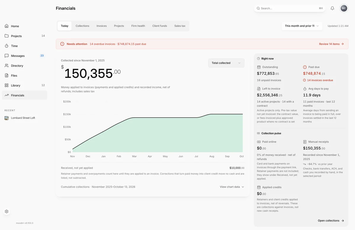Click the 11.9 days value

click(312, 95)
